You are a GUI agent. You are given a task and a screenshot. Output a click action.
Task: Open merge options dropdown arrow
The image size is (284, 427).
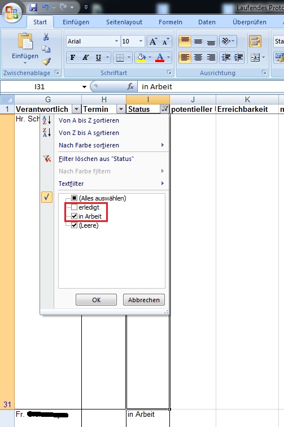[x=263, y=58]
